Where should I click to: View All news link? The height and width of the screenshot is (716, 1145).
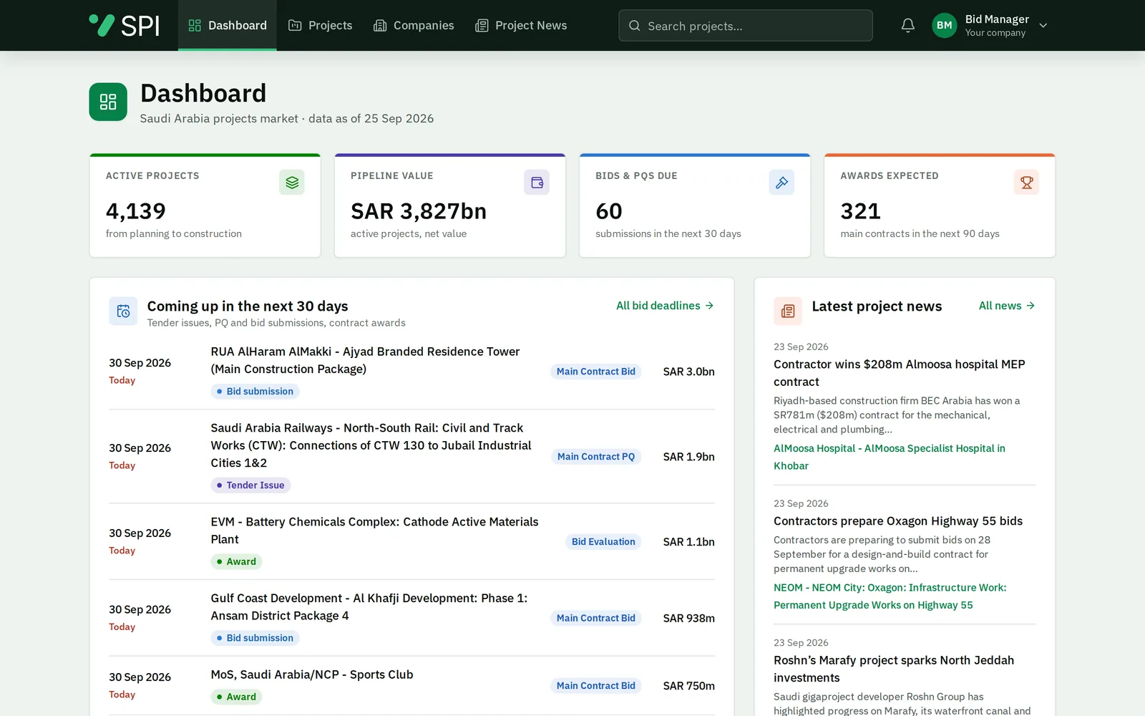click(x=1007, y=306)
